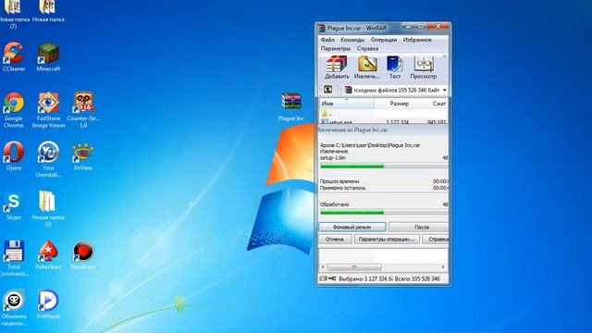Screen dimensions: 592x333
Task: Click key icon in WinRAR status bar
Action: [332, 278]
